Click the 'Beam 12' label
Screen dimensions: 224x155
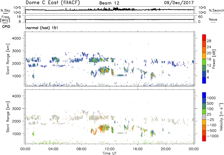pos(109,3)
